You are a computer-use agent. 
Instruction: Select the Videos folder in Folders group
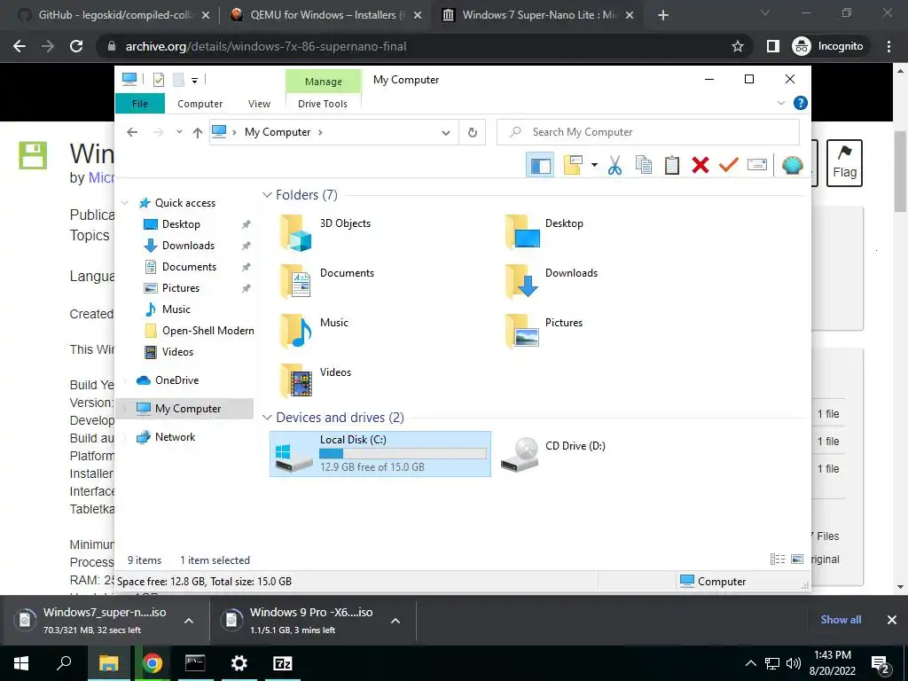[316, 381]
